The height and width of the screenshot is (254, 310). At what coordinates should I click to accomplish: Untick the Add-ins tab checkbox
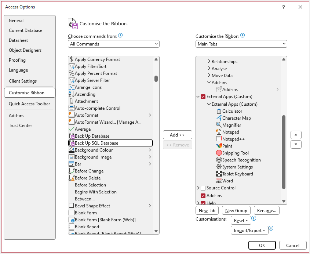(203, 196)
